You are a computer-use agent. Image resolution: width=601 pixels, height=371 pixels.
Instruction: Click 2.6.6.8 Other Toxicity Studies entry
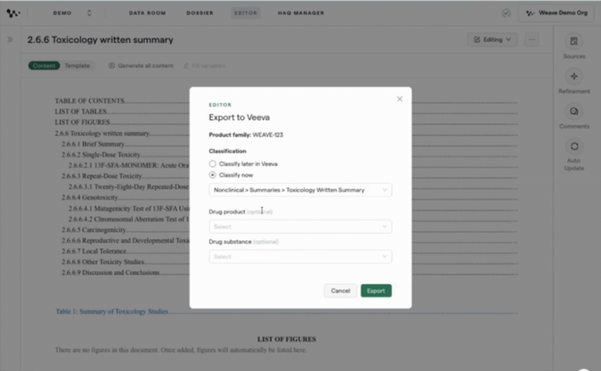click(103, 262)
